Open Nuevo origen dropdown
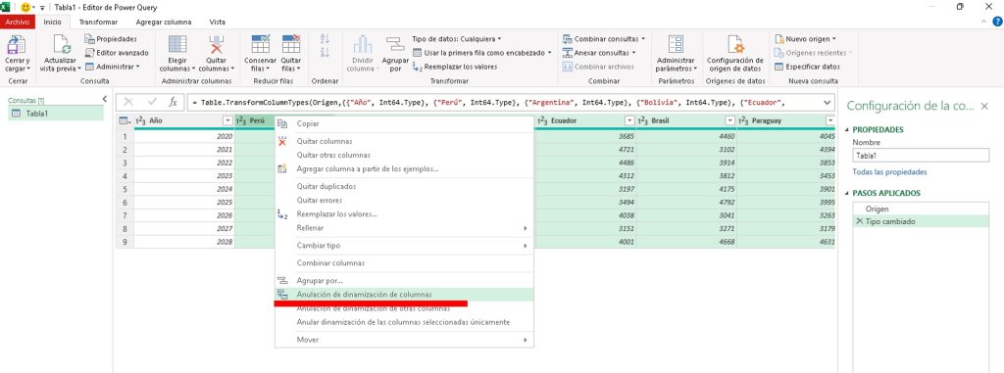 (x=806, y=39)
